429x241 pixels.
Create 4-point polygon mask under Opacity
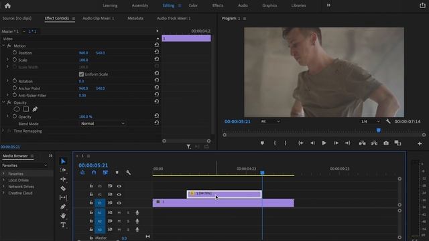(x=26, y=109)
